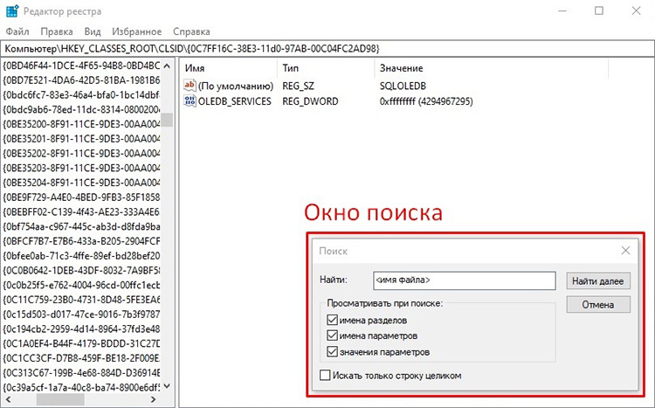Disable the 'значения параметров' checkbox
Image resolution: width=655 pixels, height=408 pixels.
[332, 351]
